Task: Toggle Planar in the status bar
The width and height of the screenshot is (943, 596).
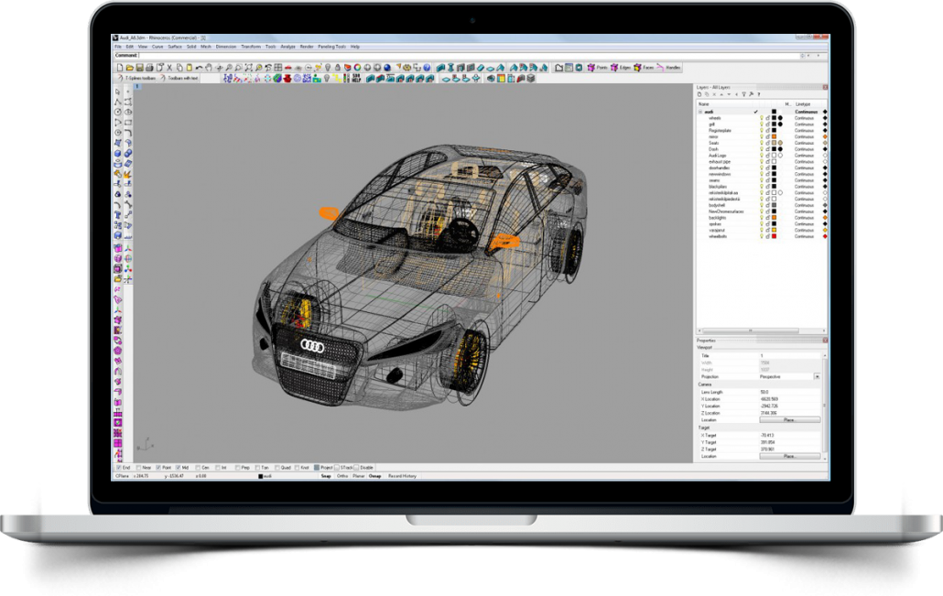Action: tap(359, 476)
